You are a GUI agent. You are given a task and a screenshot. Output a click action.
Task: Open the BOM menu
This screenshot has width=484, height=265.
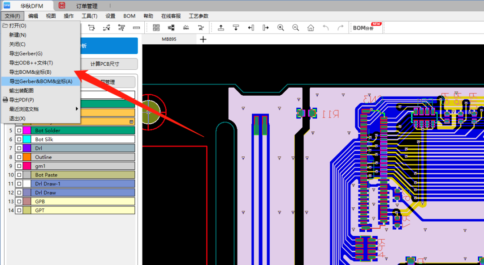click(130, 16)
